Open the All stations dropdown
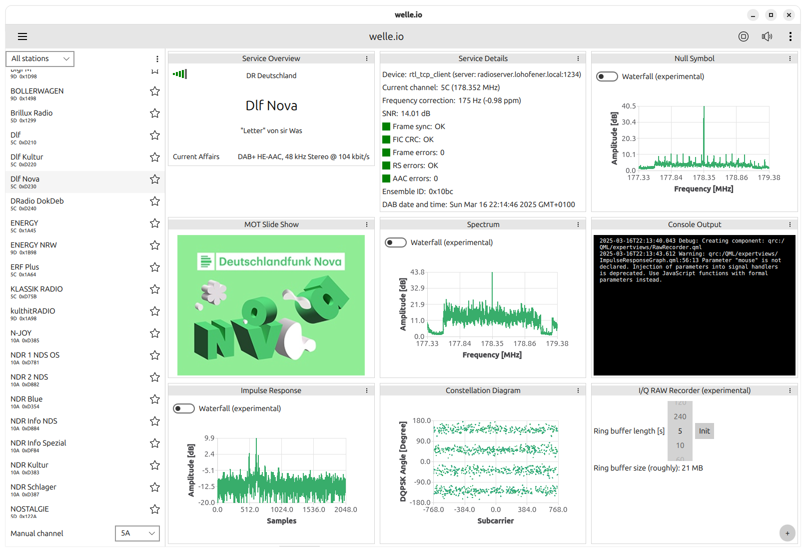The image size is (806, 552). point(40,59)
